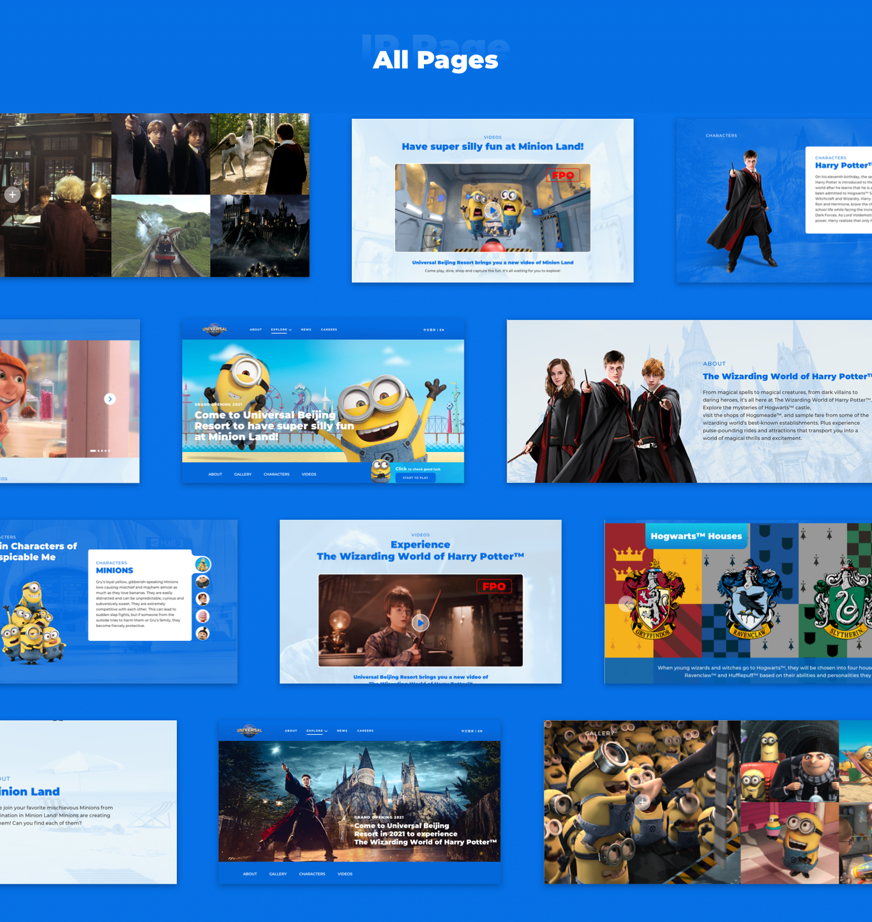Open the Gru with Minion gallery photo
The image size is (872, 922).
coord(790,761)
